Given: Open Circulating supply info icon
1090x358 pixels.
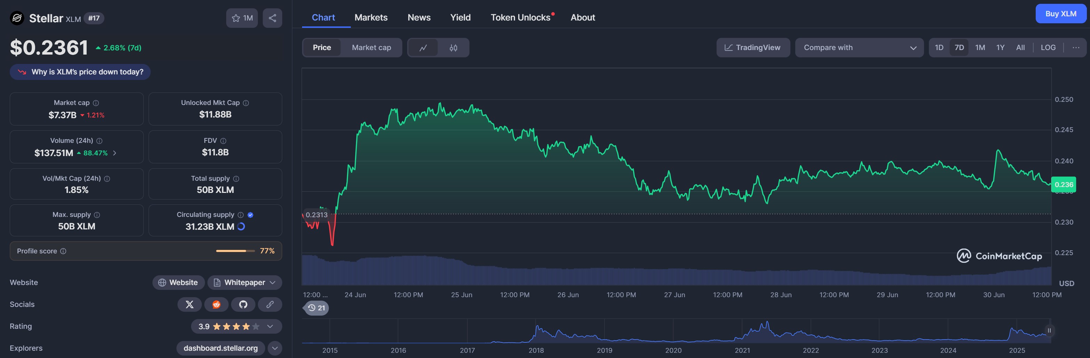Looking at the screenshot, I should pyautogui.click(x=241, y=215).
